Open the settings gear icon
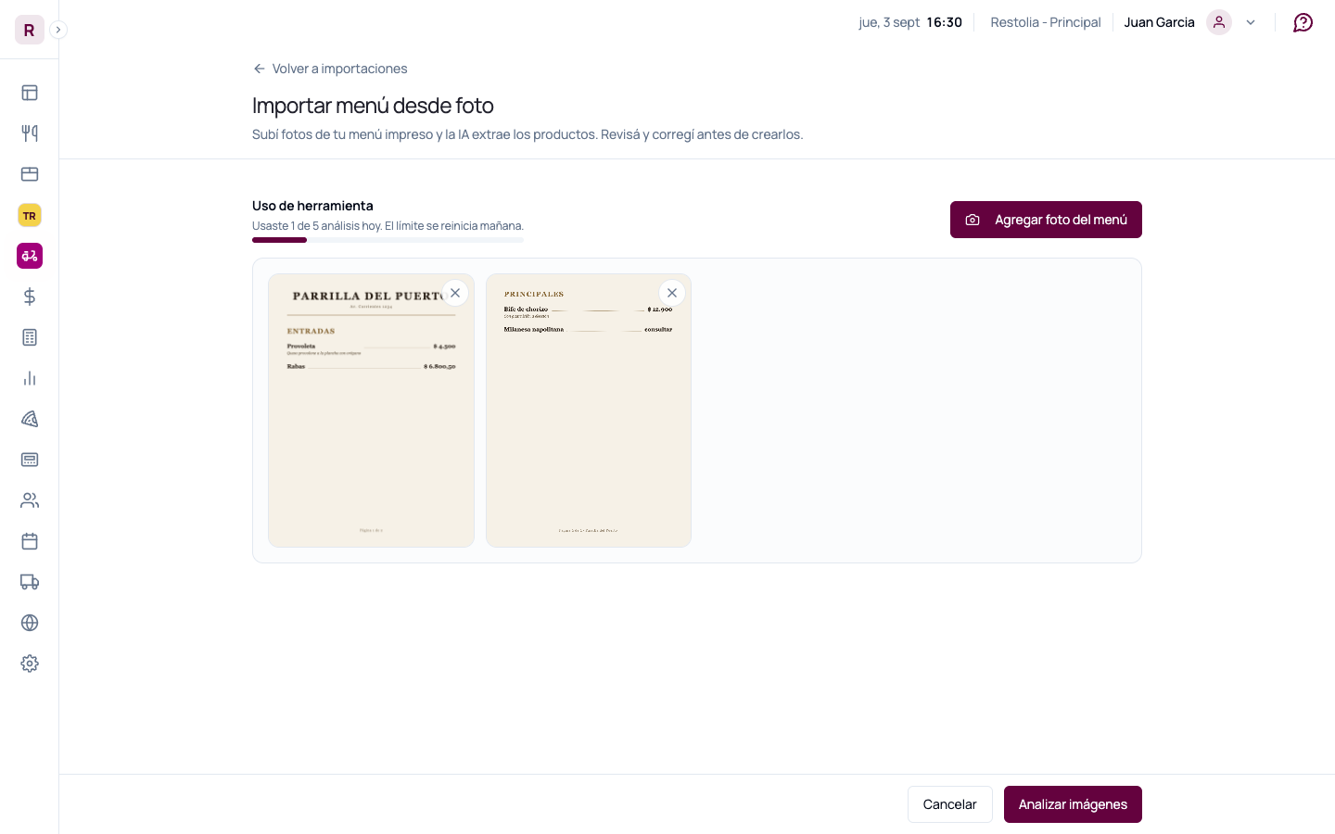The width and height of the screenshot is (1335, 834). 30,663
